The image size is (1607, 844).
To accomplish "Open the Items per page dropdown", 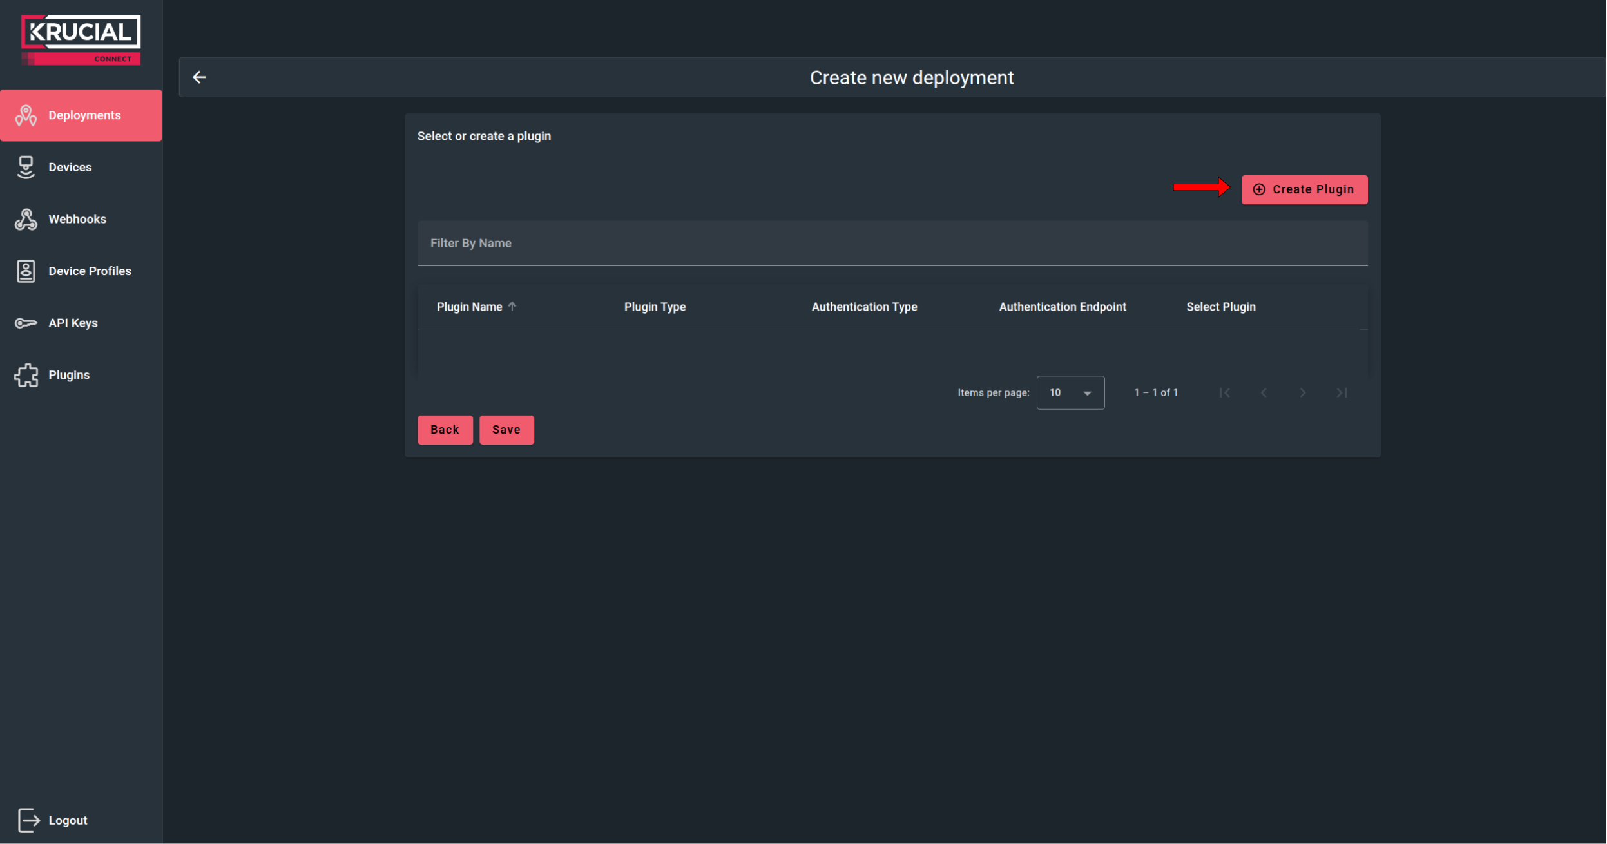I will (x=1070, y=392).
